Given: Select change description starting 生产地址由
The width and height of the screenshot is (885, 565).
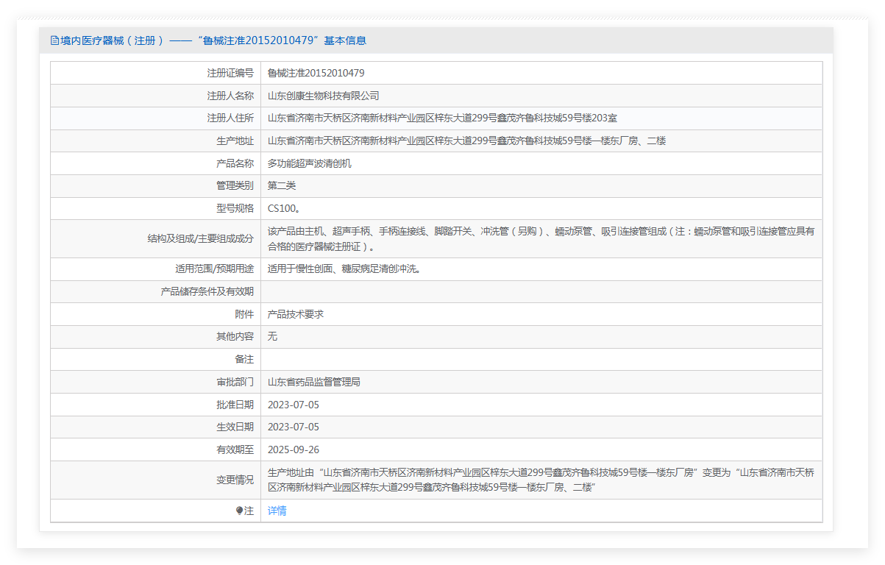Looking at the screenshot, I should 541,480.
